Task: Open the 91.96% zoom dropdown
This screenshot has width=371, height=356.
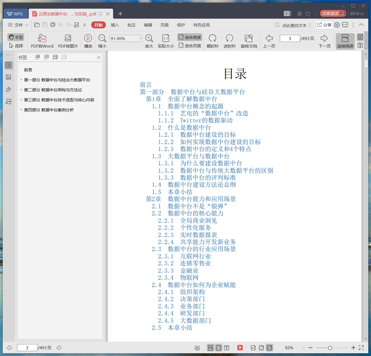Action: (140, 38)
